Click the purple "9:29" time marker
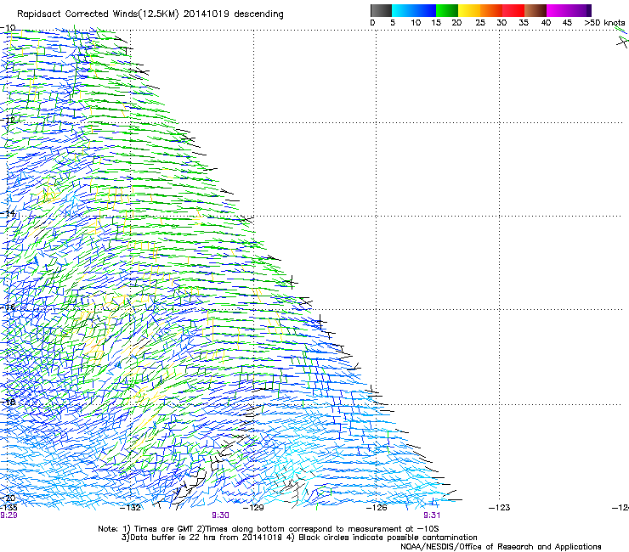Viewport: 629px width, 552px height. point(8,515)
